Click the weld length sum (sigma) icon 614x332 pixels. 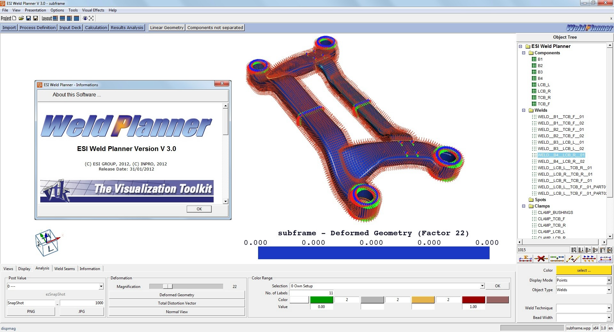pos(525,259)
